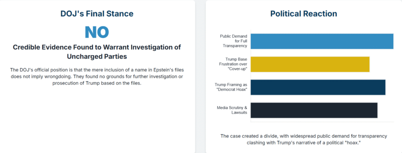The image size is (402, 153).
Task: Click "Media Scrutiny & Lawsuits" axis label
Action: 232,110
